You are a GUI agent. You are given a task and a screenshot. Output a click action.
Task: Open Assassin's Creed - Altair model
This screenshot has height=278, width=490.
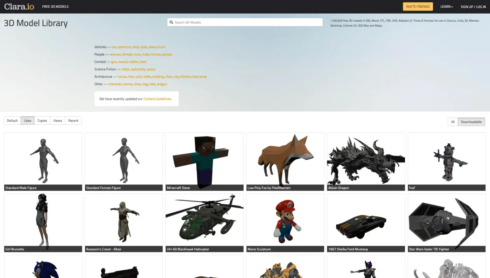coord(124,223)
